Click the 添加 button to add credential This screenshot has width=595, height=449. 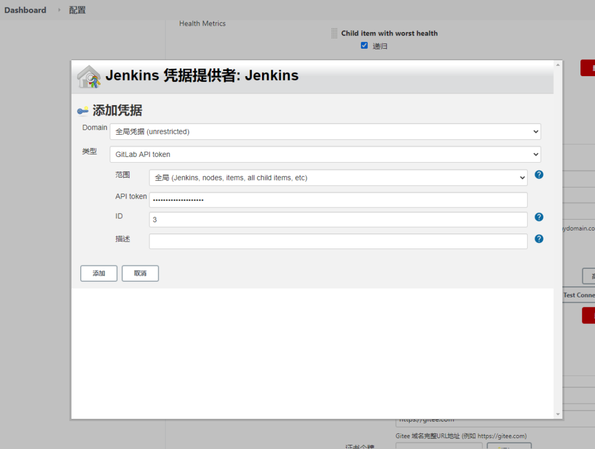[99, 274]
